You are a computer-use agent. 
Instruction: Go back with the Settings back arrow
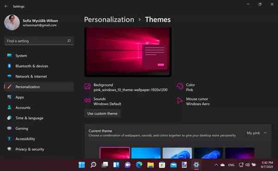(x=6, y=6)
